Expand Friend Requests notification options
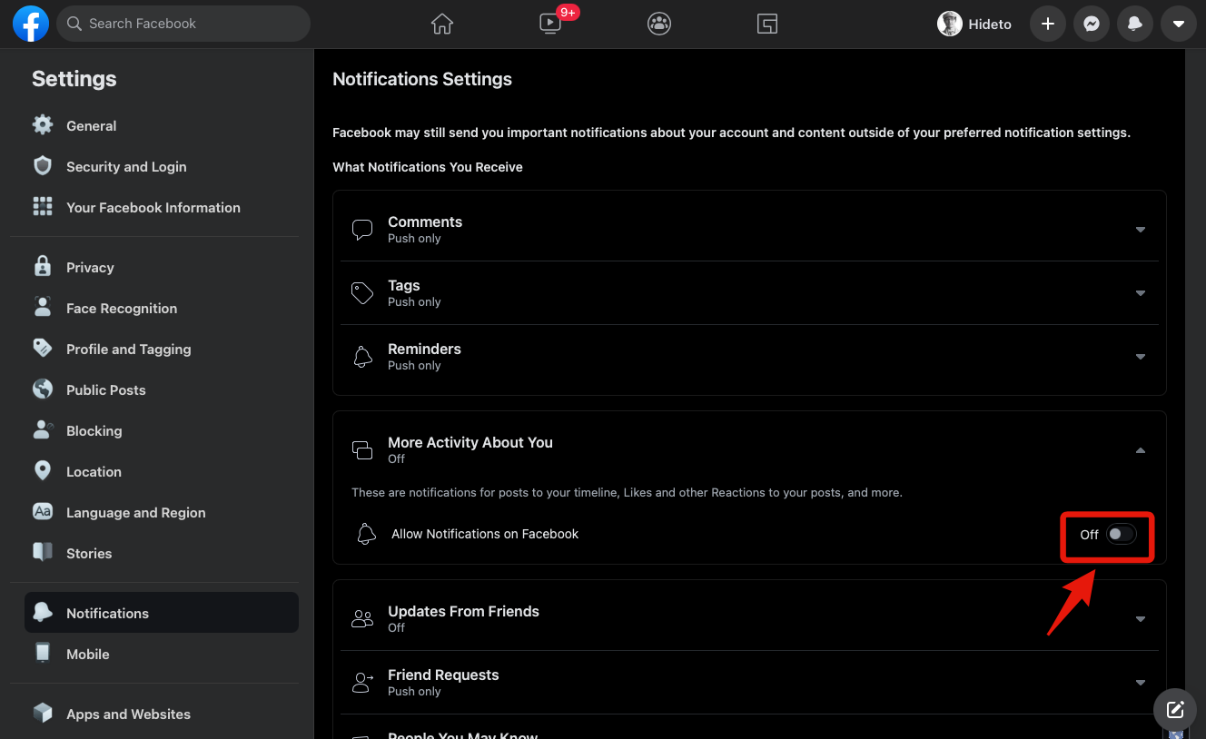This screenshot has width=1206, height=739. pyautogui.click(x=1141, y=682)
